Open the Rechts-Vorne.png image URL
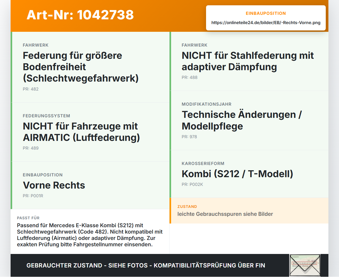339x277 pixels. (266, 23)
